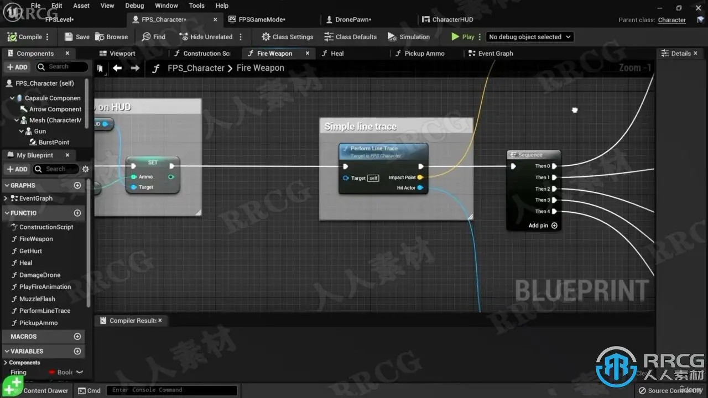
Task: Save the blueprint
Action: 77,37
